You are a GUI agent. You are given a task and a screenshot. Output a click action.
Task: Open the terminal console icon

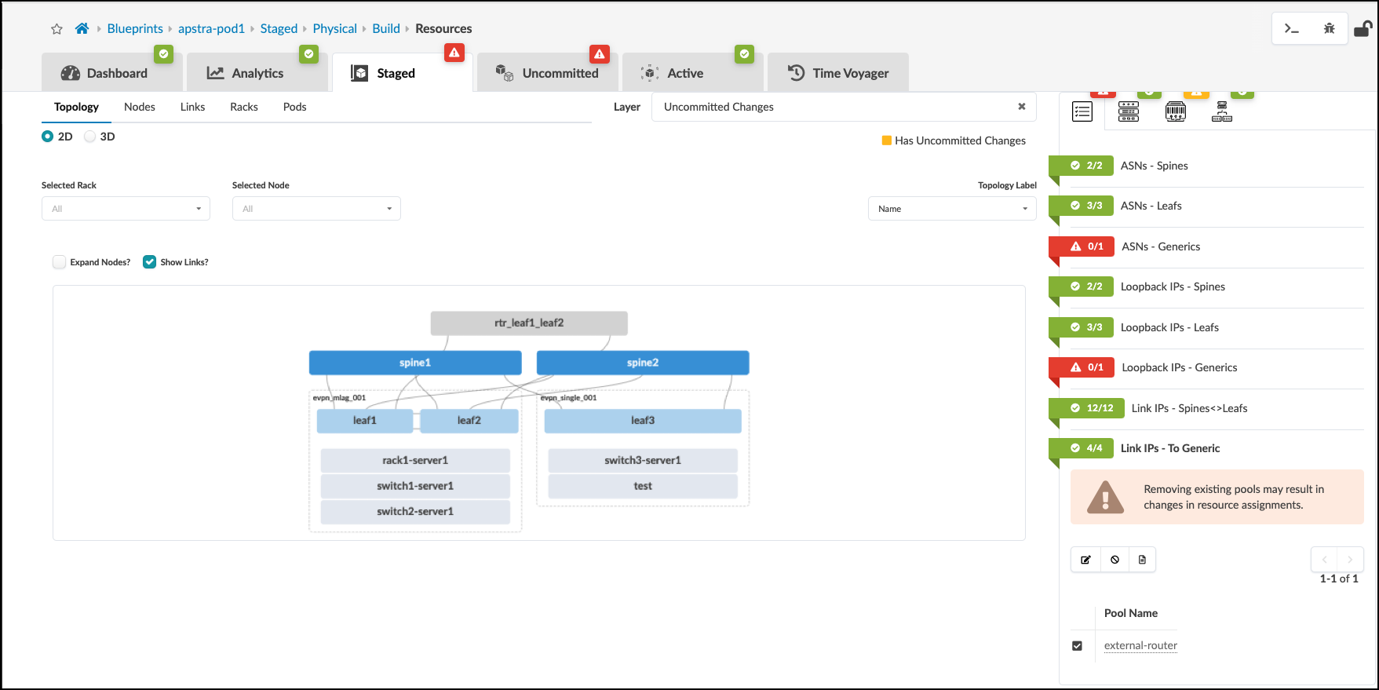point(1291,29)
